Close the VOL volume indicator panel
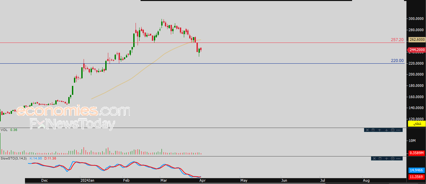Viewport: 426px width, 184px height. [367, 130]
